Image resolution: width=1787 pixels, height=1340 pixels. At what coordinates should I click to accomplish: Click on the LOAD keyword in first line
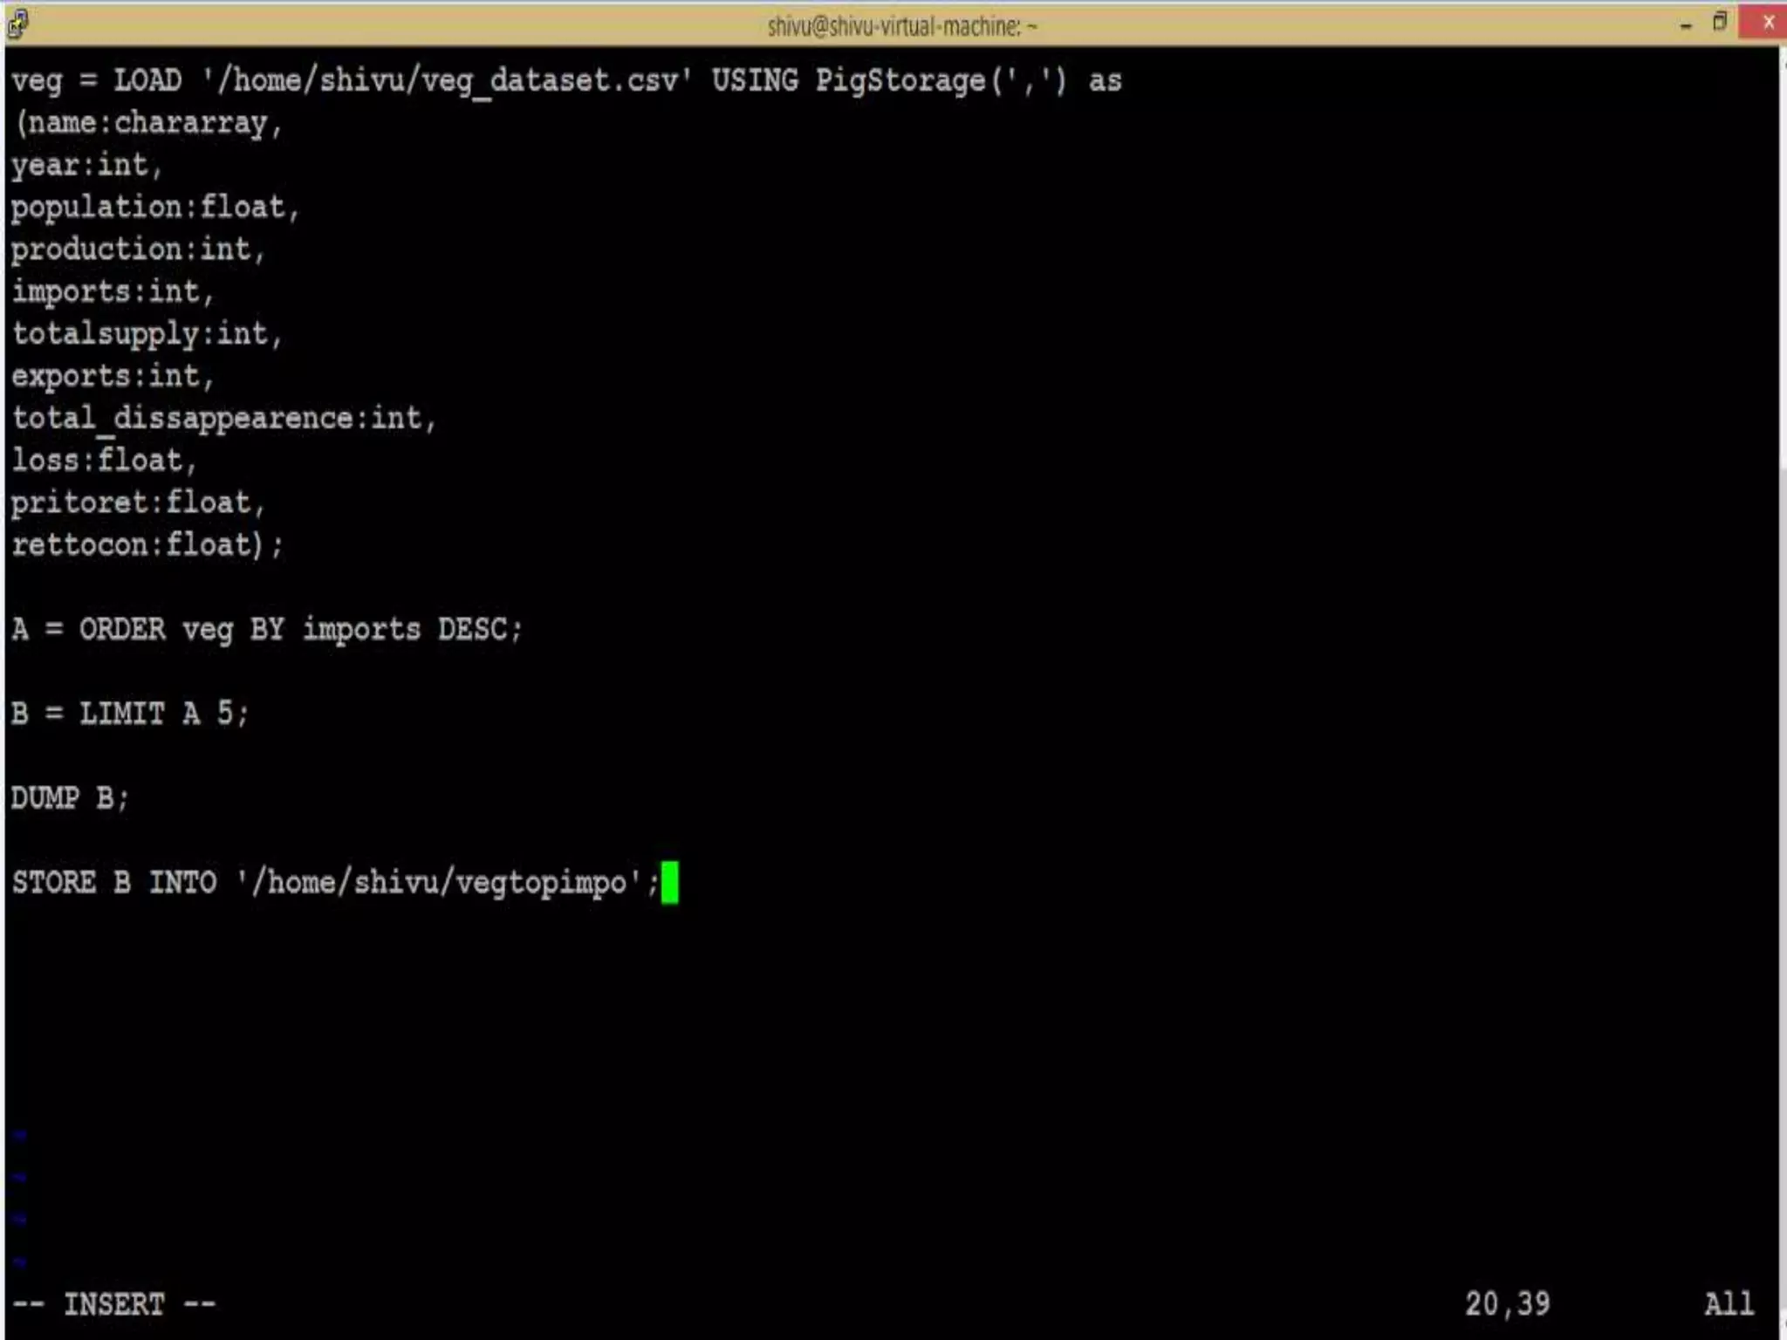pyautogui.click(x=147, y=81)
